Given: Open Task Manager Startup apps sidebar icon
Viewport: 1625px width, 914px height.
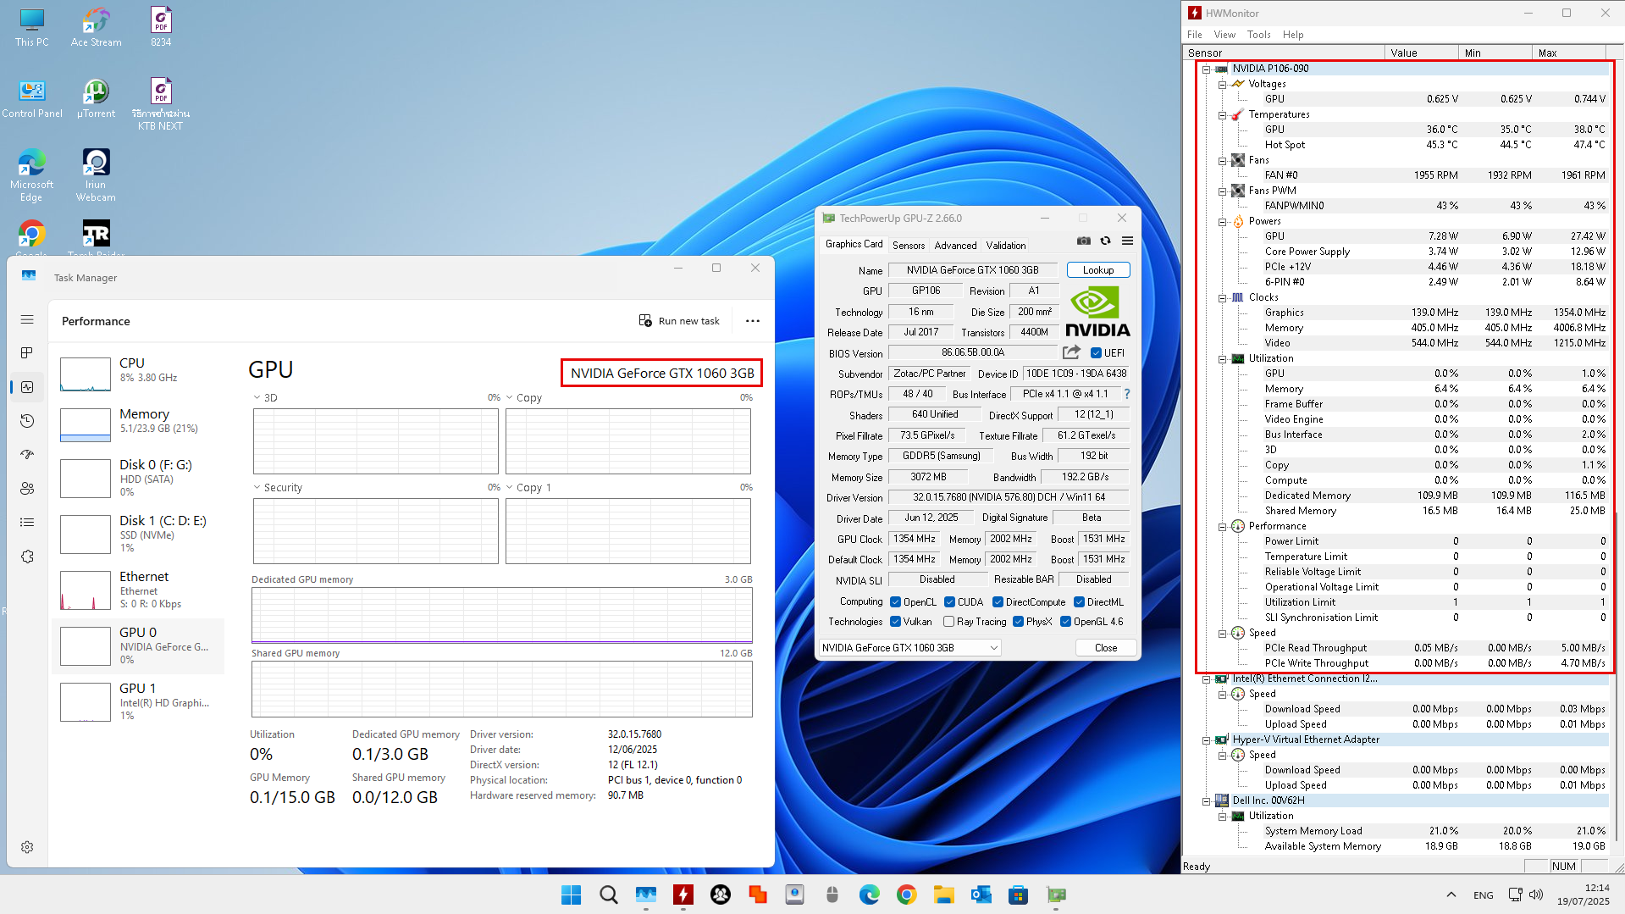Looking at the screenshot, I should 27,455.
